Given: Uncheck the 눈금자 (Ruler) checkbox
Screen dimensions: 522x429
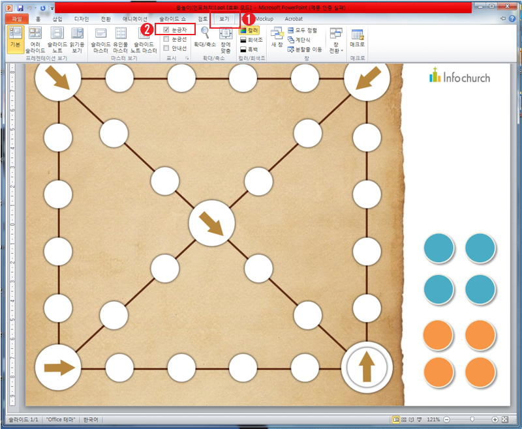Looking at the screenshot, I should coord(167,31).
